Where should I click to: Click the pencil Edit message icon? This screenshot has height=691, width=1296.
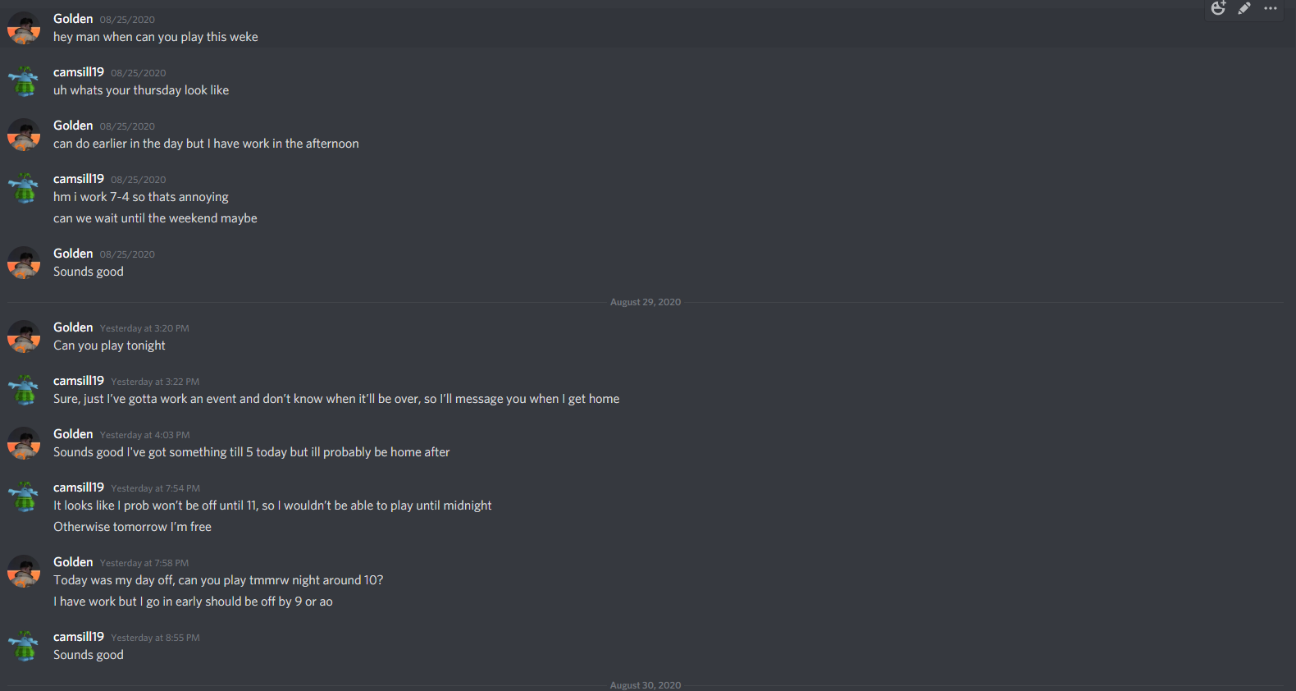(x=1244, y=8)
